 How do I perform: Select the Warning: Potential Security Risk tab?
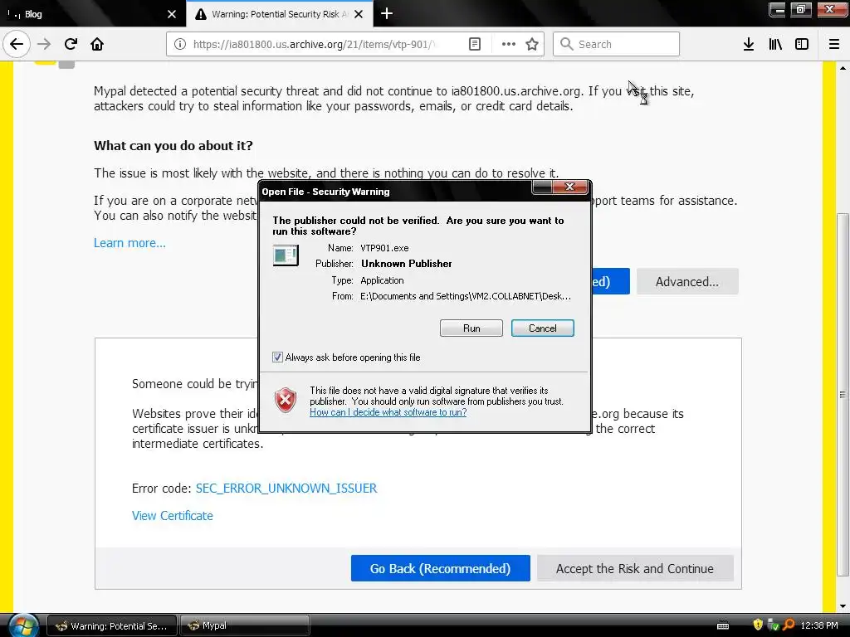(x=279, y=14)
